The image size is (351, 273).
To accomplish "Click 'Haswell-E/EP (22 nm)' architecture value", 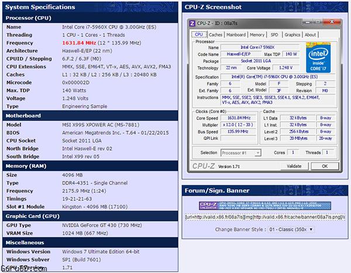I will 87,51.
